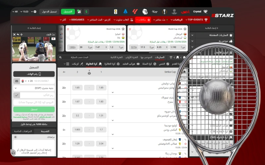The width and height of the screenshot is (265, 165).
Task: Click the headset support icon
Action: [13, 153]
